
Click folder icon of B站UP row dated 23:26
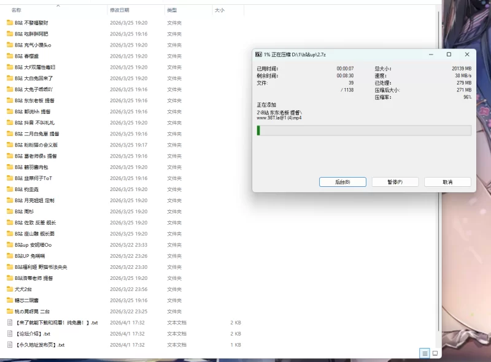10,255
